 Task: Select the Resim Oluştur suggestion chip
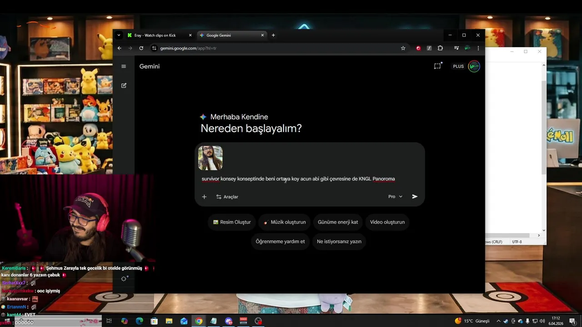pos(232,222)
